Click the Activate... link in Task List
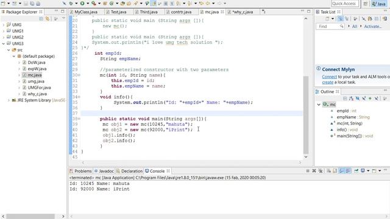Viewport: 390px width, 219px height. click(372, 26)
